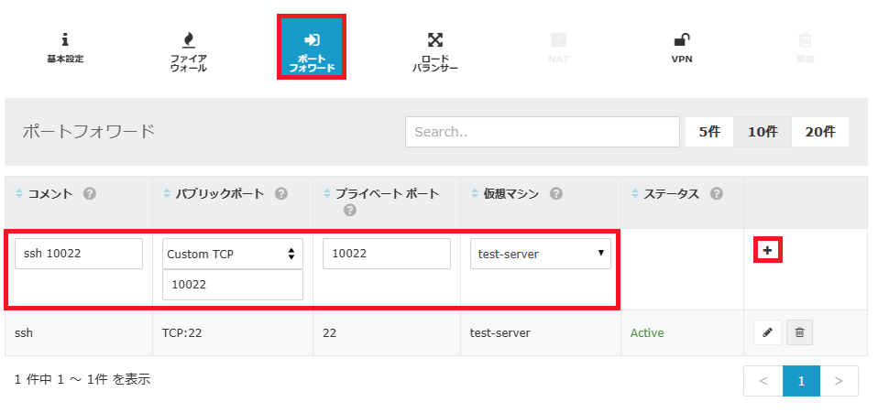Click help icon next to コメント header
This screenshot has height=413, width=878.
pos(90,194)
